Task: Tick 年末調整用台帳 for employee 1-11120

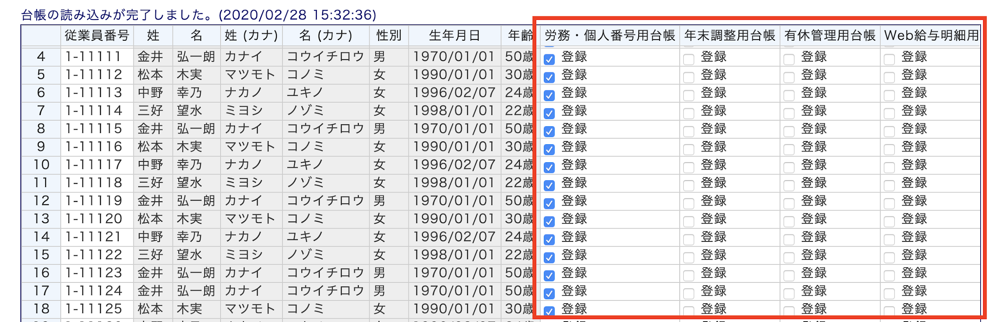Action: pyautogui.click(x=689, y=221)
